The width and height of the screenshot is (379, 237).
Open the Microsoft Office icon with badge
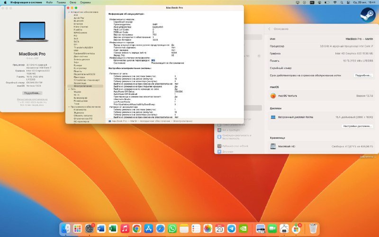point(296,228)
